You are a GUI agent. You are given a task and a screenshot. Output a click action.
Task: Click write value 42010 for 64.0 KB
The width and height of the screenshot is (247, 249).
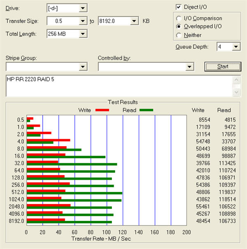203,171
